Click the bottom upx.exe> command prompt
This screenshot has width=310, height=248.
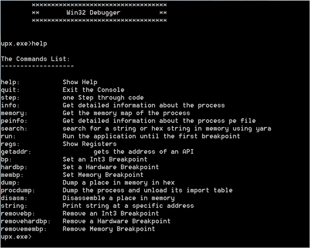(x=16, y=236)
